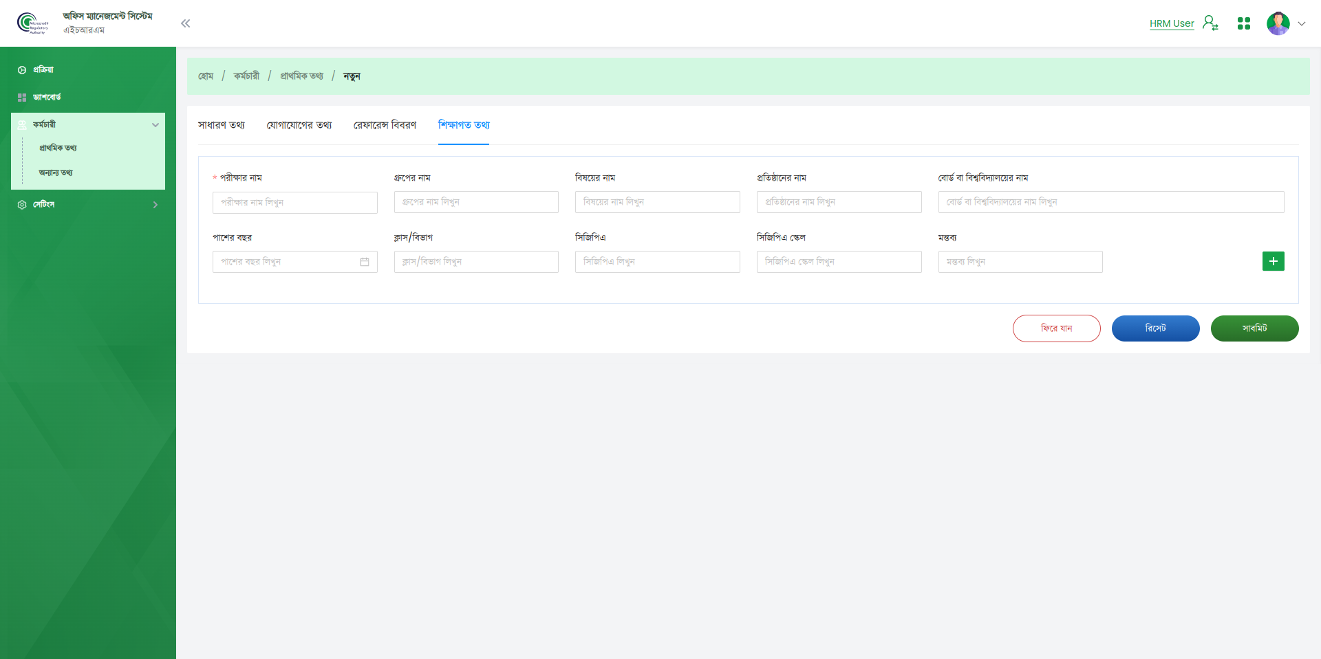Go to হোম breadcrumb

click(206, 76)
